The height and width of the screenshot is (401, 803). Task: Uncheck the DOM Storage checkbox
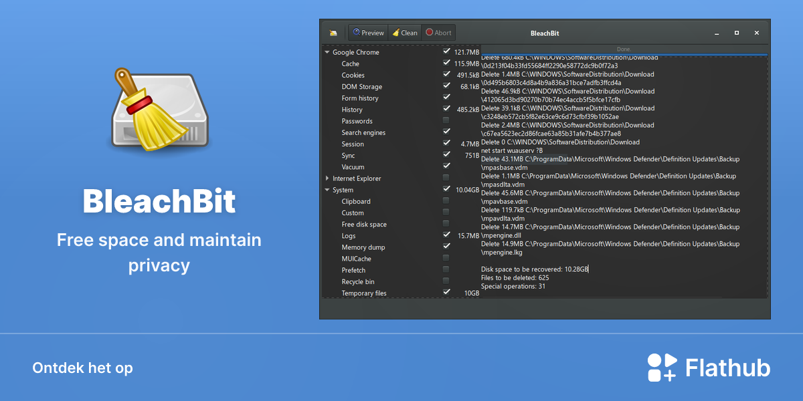point(446,86)
